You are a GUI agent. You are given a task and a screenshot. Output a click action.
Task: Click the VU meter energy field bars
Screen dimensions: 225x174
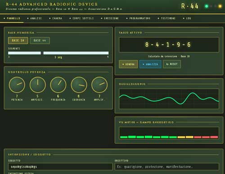click(169, 133)
